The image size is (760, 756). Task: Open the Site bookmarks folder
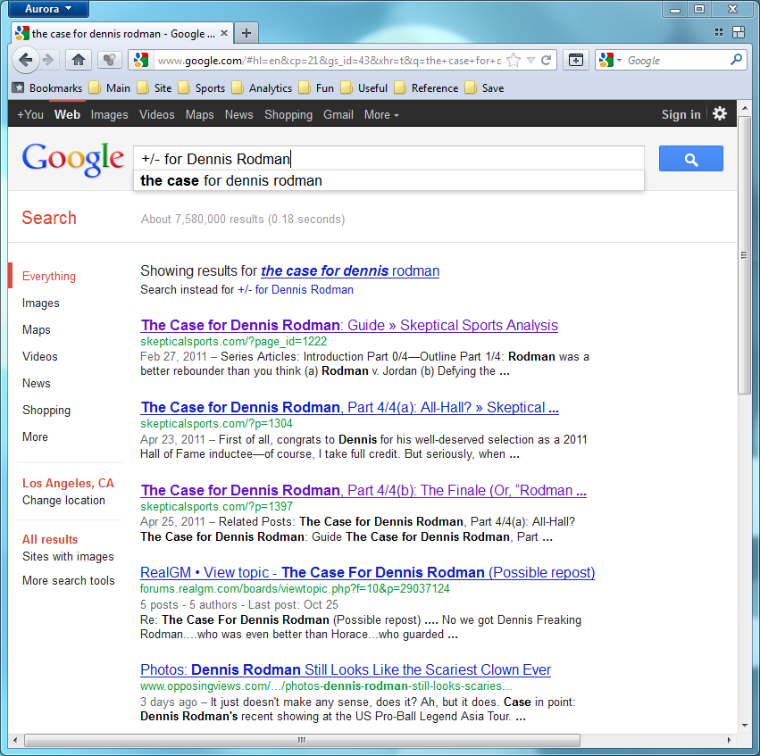click(x=155, y=88)
